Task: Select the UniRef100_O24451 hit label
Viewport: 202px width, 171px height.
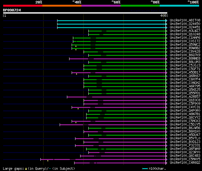Action: 185,27
